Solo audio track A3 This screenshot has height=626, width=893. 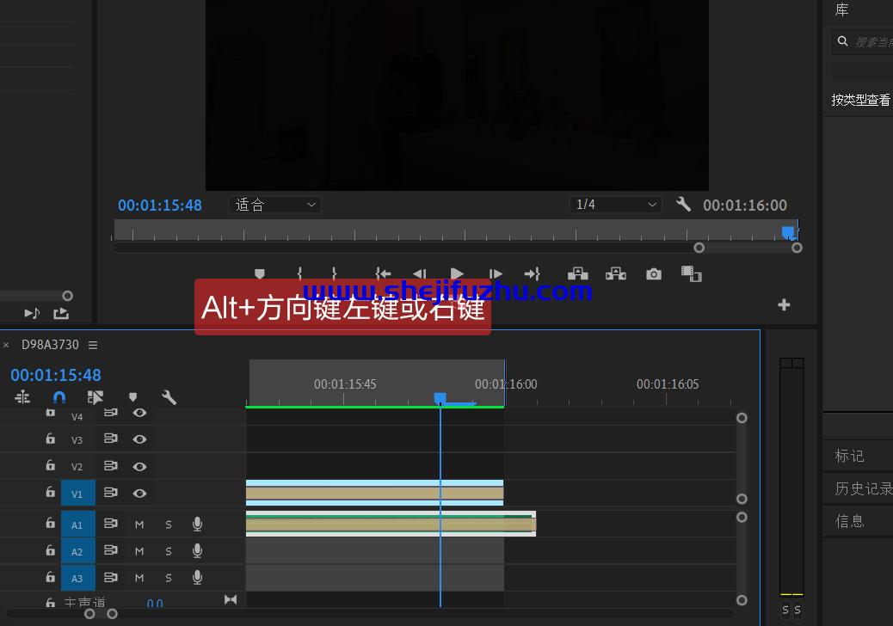coord(169,578)
